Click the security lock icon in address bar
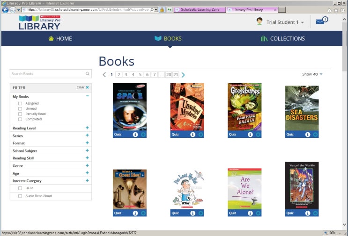 pos(162,10)
